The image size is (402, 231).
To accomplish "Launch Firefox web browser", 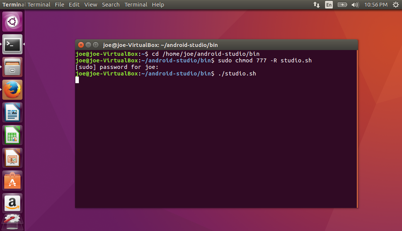I will tap(12, 90).
